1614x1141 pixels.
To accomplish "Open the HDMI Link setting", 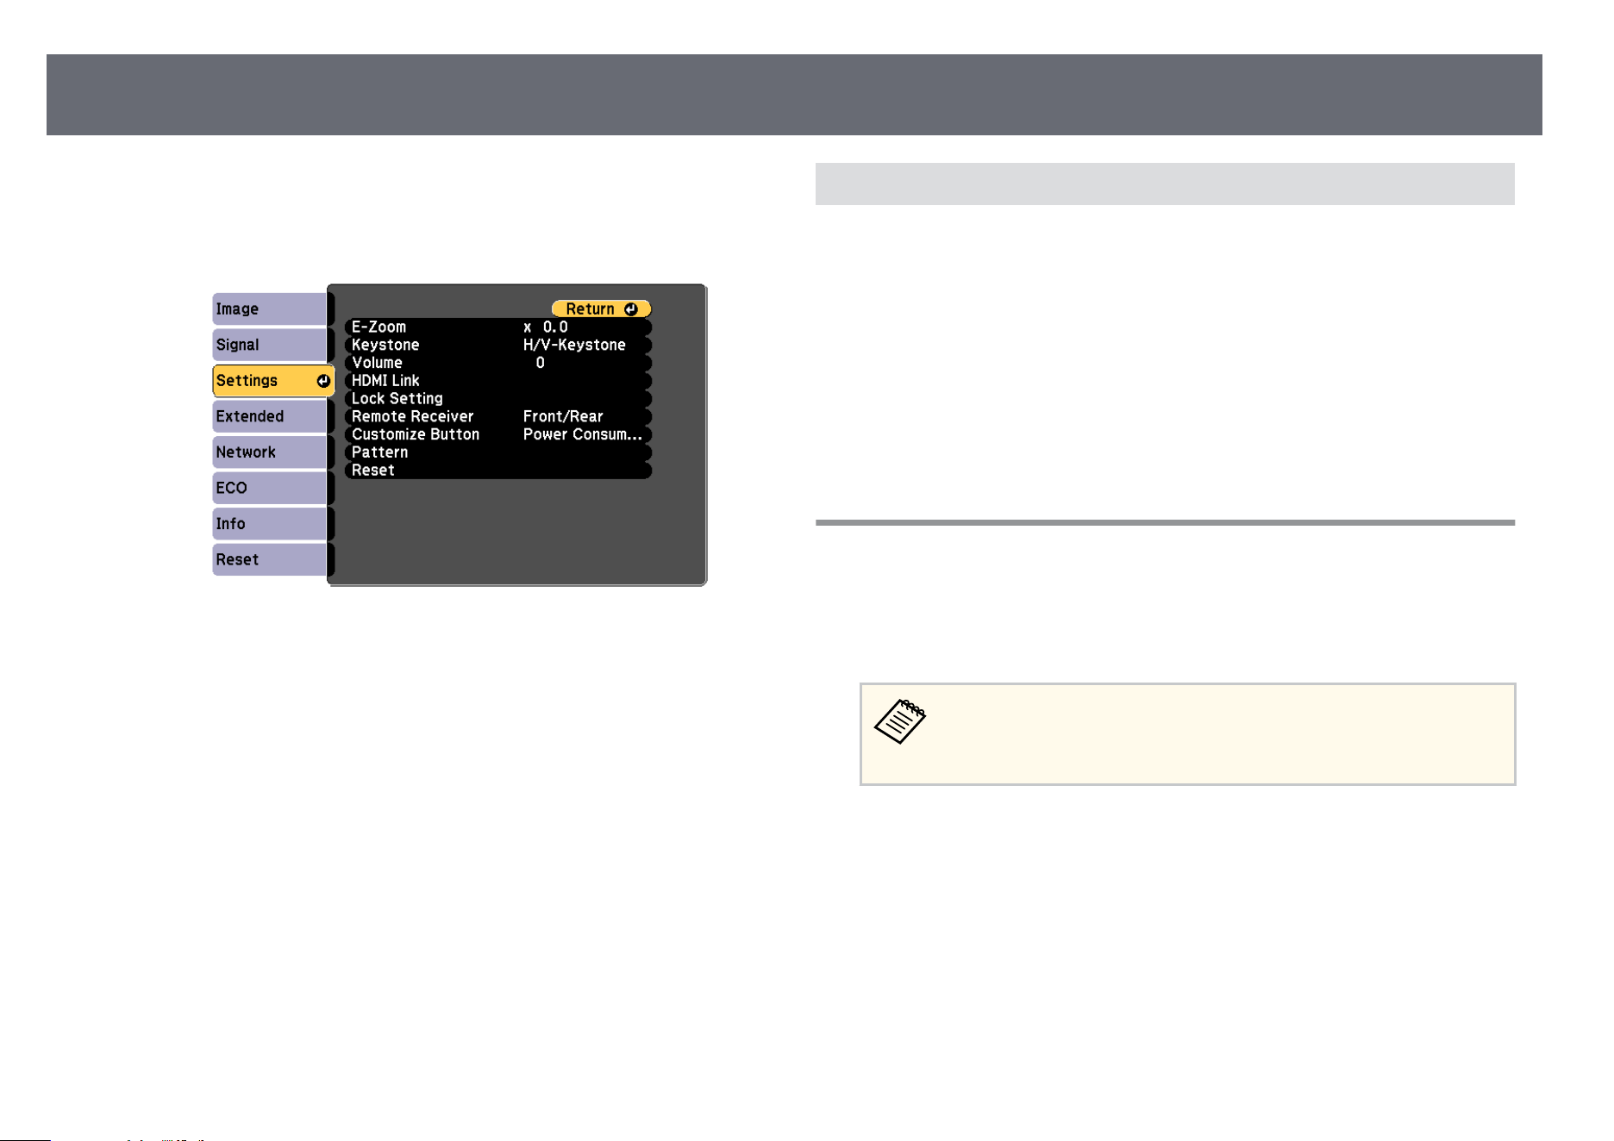I will [x=498, y=380].
